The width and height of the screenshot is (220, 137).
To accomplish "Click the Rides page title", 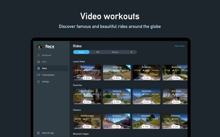I will (77, 46).
